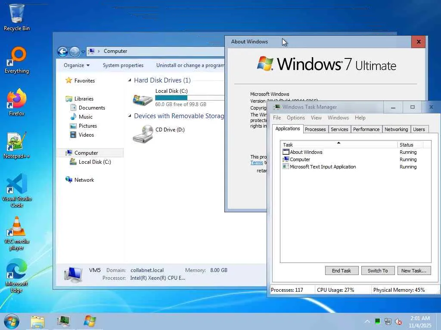Switch to the Processes tab
The image size is (441, 330).
coord(315,129)
